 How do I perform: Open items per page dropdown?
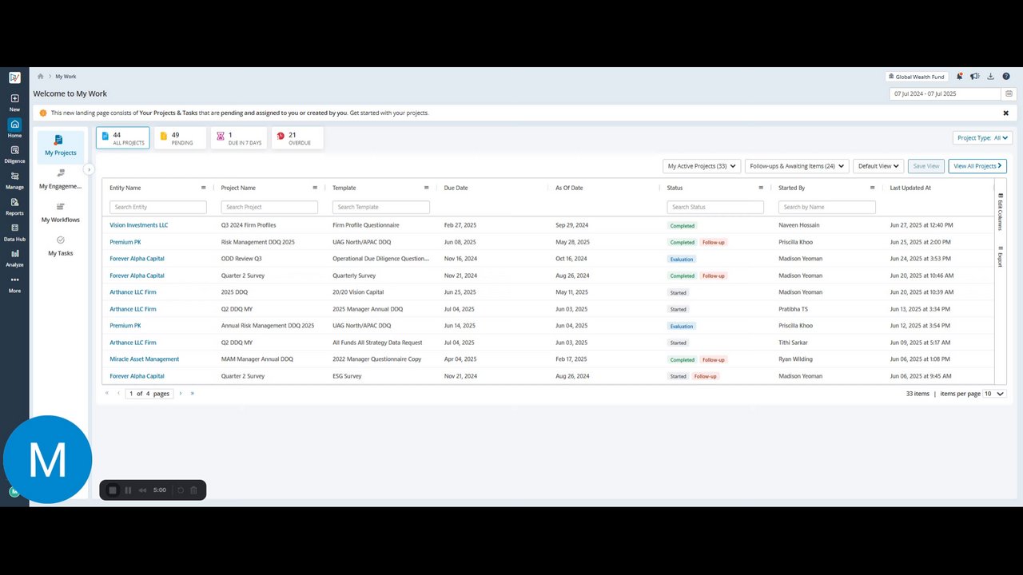(x=994, y=394)
